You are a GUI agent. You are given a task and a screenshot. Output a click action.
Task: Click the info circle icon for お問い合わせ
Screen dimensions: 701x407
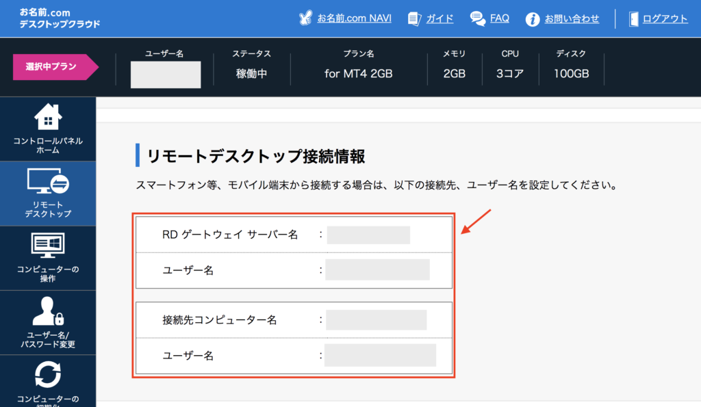(x=533, y=19)
